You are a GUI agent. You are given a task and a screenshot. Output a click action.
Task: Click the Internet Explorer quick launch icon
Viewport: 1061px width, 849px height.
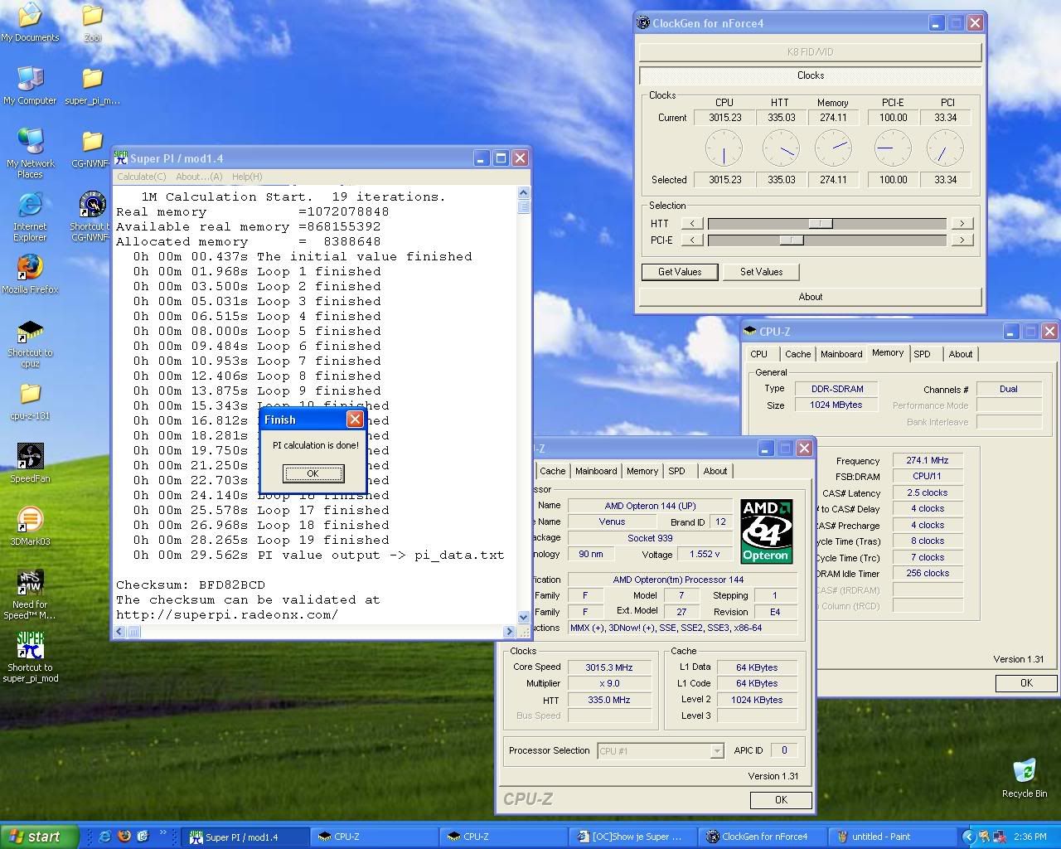tap(105, 837)
